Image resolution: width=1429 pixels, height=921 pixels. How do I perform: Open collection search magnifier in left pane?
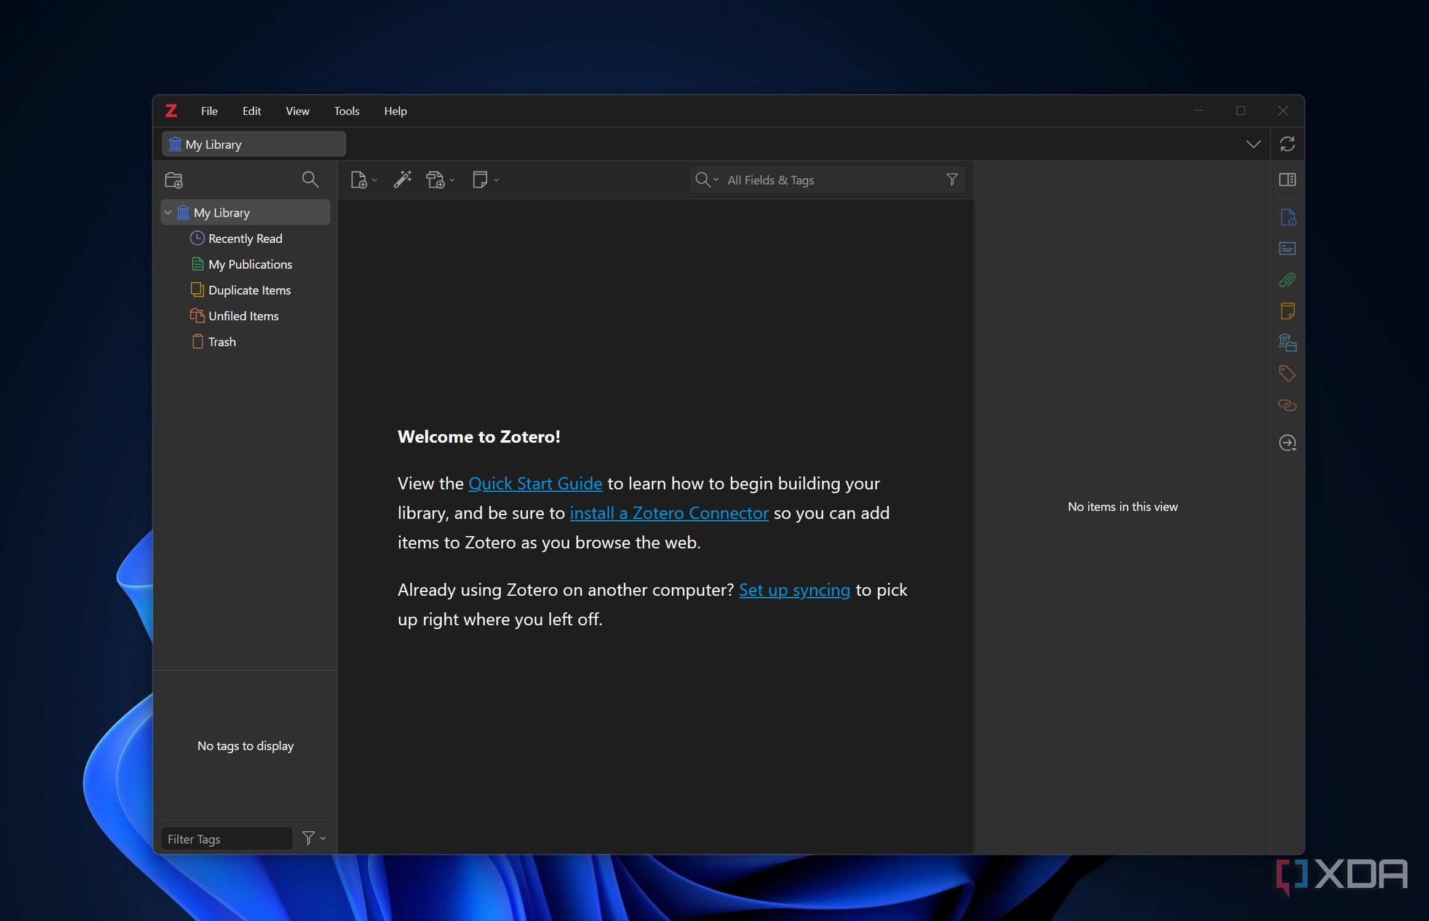pyautogui.click(x=310, y=180)
